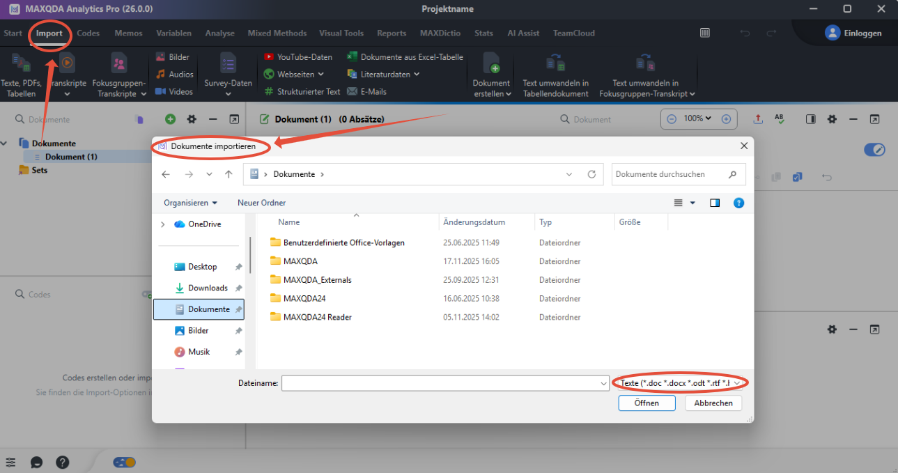Undock the Dokumente list panel window
Image resolution: width=898 pixels, height=473 pixels.
click(234, 120)
